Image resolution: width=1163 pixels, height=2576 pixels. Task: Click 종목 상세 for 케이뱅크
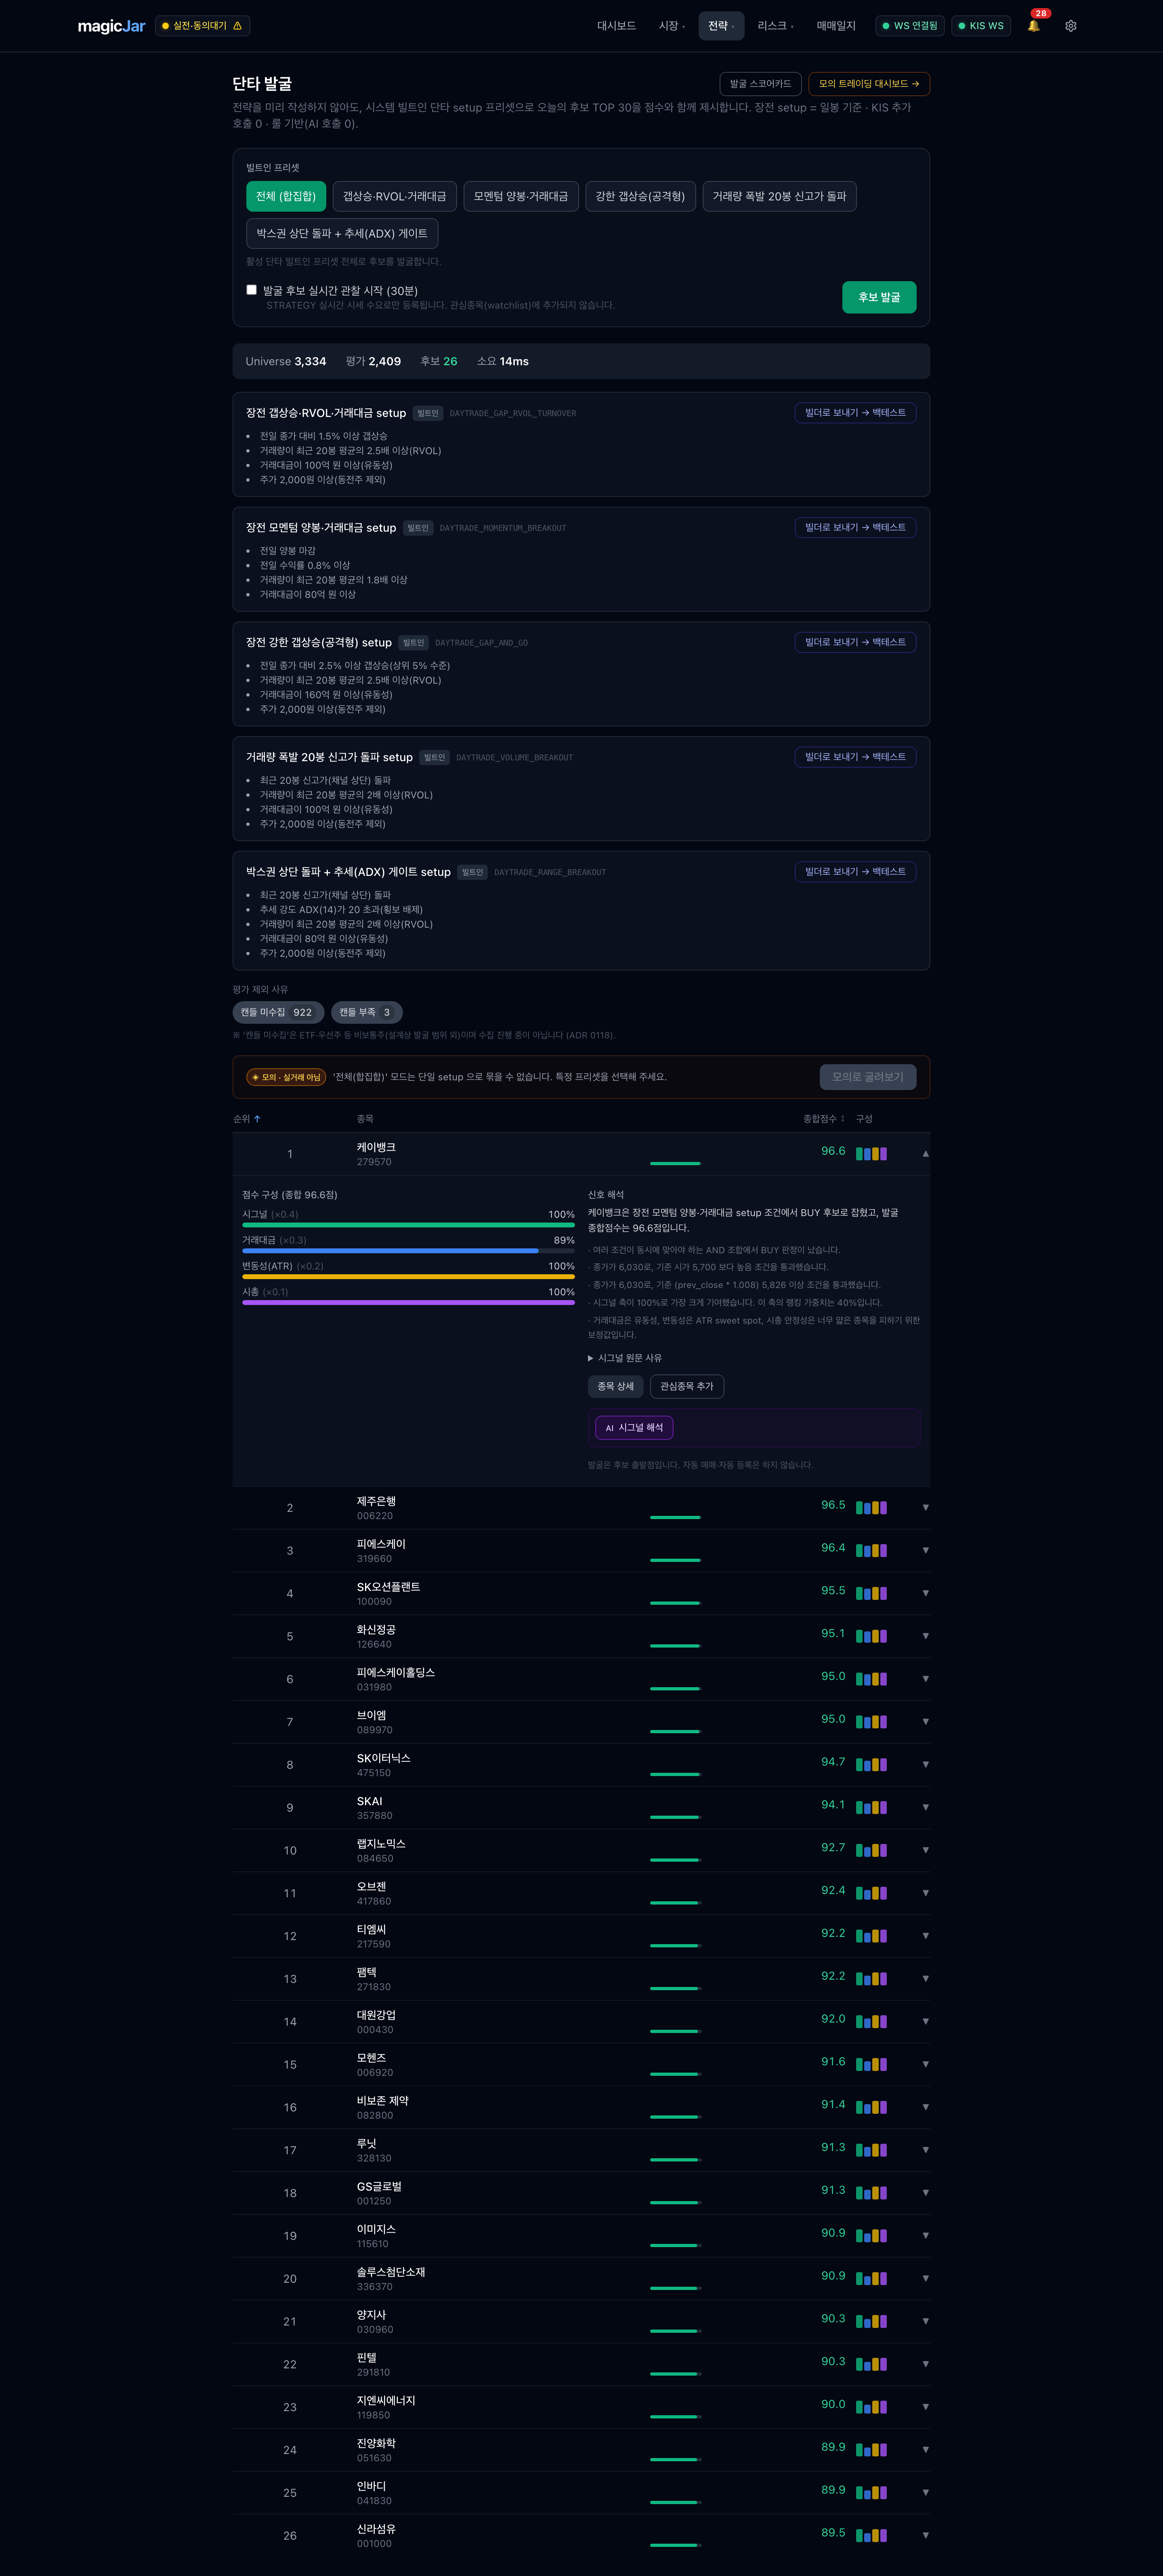pos(615,1386)
